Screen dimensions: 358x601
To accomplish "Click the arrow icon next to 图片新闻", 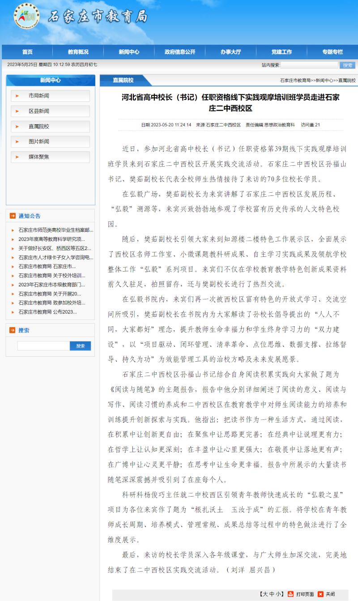I will [x=17, y=142].
